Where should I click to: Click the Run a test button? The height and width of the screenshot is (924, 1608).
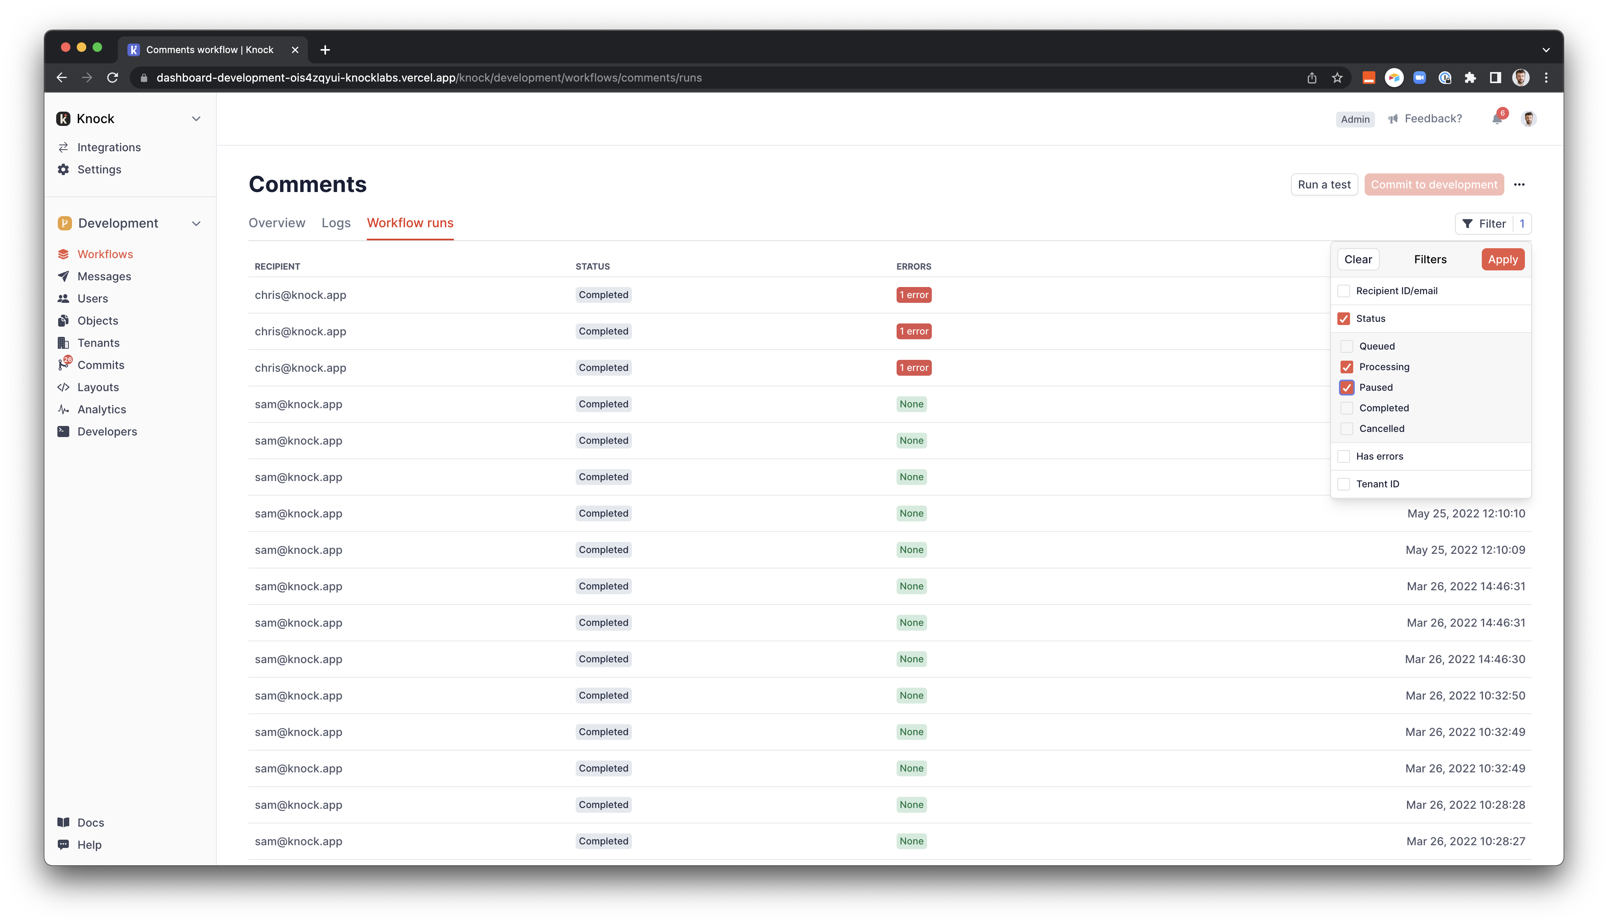click(1324, 184)
